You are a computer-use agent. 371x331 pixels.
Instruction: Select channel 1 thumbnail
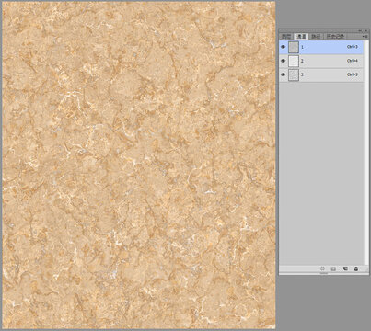tap(294, 47)
